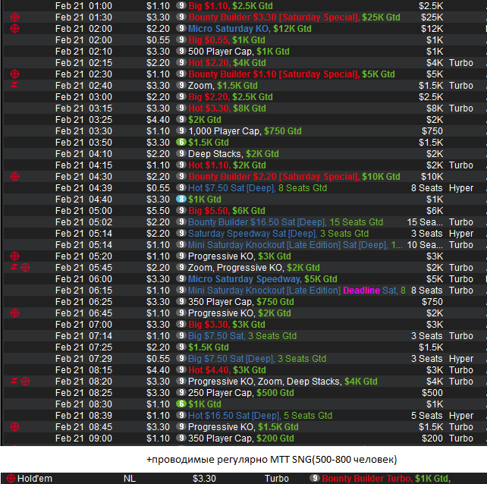Click the Hyper speed label on the 07:29 row
487x484 pixels.
[461, 359]
